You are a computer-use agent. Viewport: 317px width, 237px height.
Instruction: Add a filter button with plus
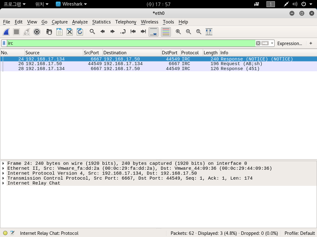(x=311, y=43)
